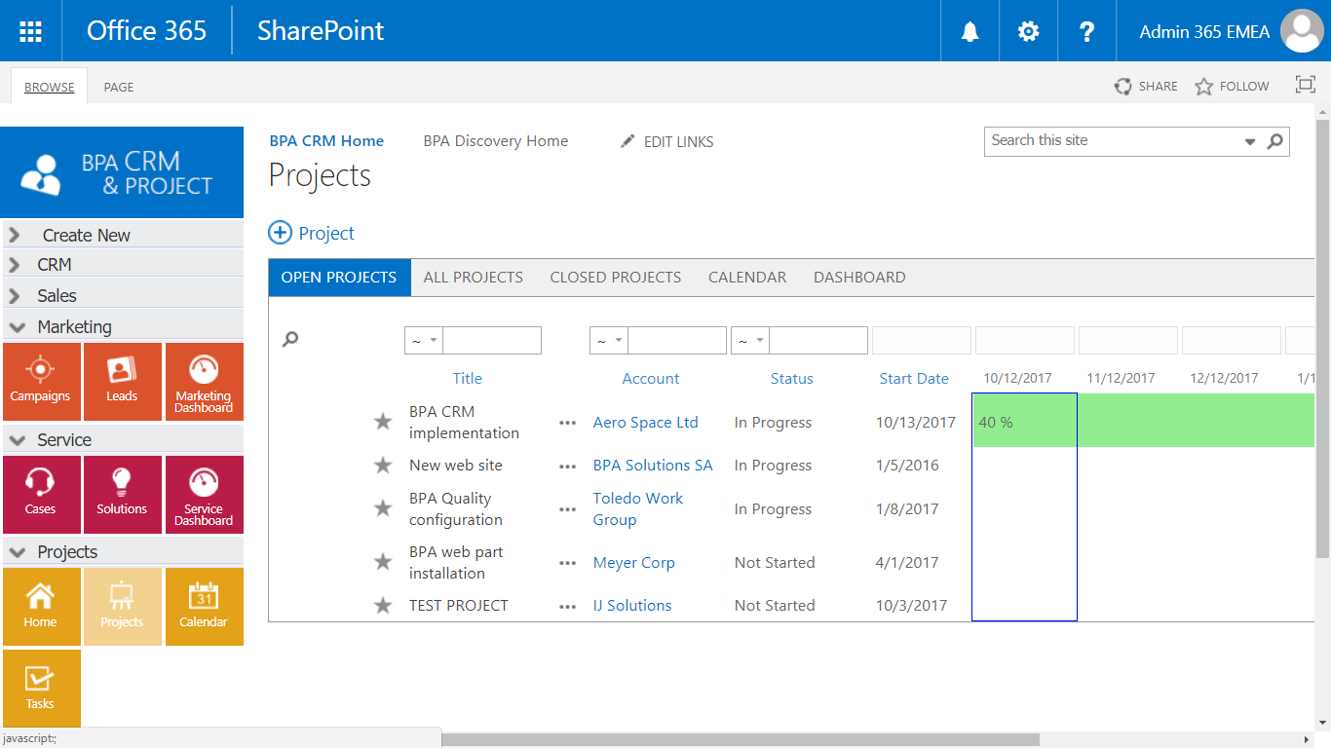This screenshot has height=748, width=1331.
Task: Open the IJ Solutions account link
Action: point(632,606)
